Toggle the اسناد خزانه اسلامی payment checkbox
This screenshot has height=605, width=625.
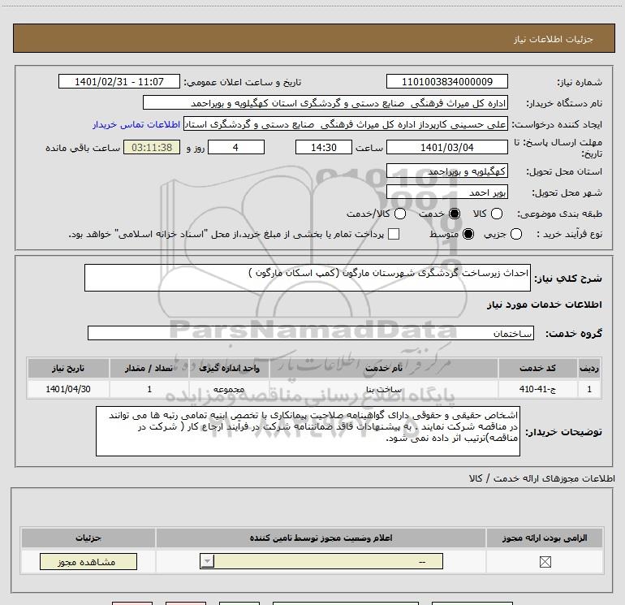point(394,234)
